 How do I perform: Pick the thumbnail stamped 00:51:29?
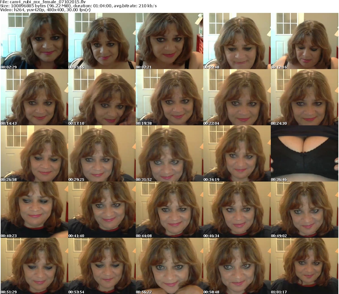tap(34, 266)
